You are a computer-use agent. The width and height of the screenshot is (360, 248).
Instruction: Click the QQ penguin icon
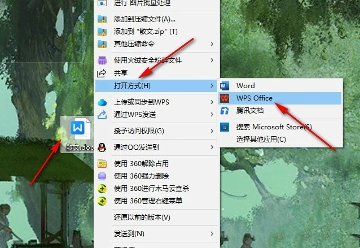102,147
